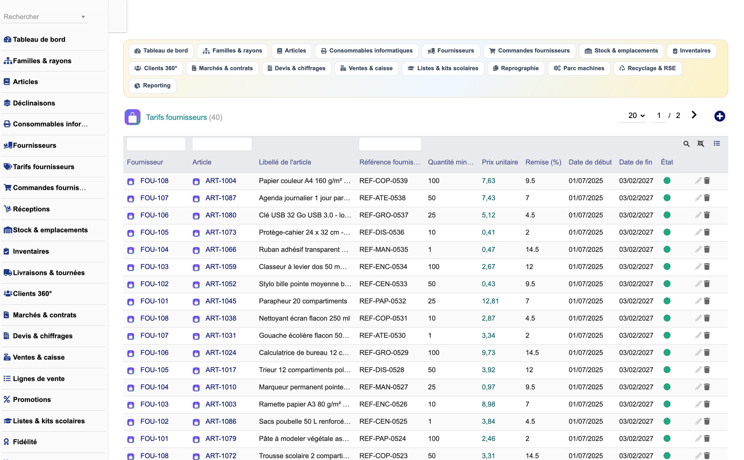Viewport: 744px width, 460px height.
Task: Edit the ART-1010 row pencil icon
Action: click(698, 387)
